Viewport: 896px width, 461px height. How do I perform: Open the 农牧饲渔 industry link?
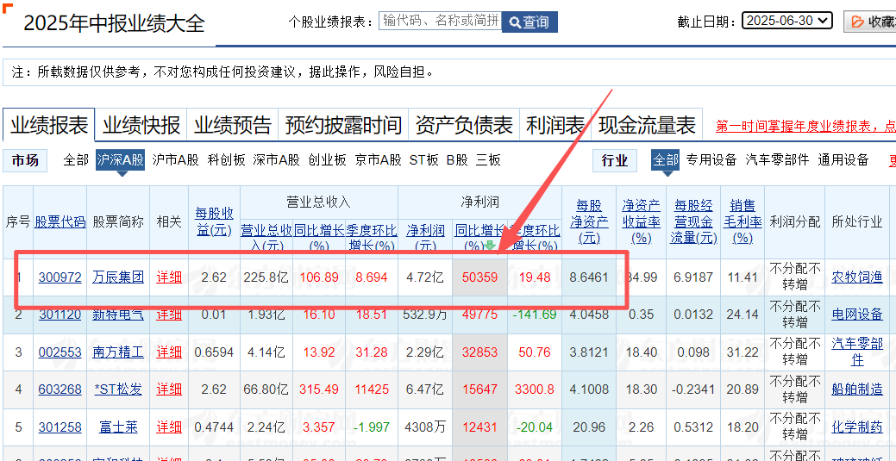point(857,277)
